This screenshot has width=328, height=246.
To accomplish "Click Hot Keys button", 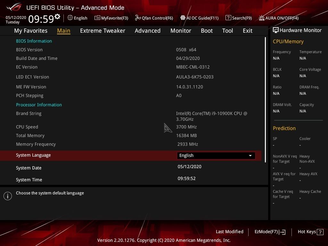I will [310, 232].
